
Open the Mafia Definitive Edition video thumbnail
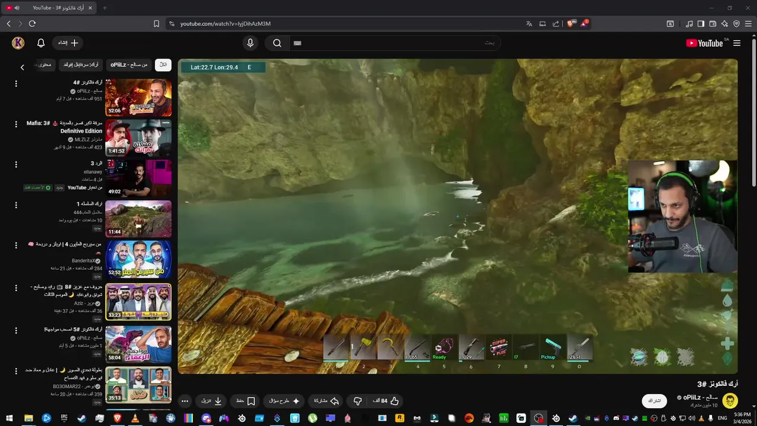pos(138,138)
